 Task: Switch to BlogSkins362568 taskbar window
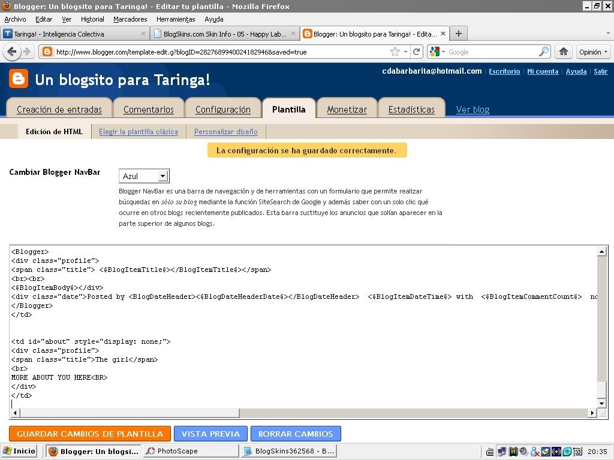pos(289,451)
